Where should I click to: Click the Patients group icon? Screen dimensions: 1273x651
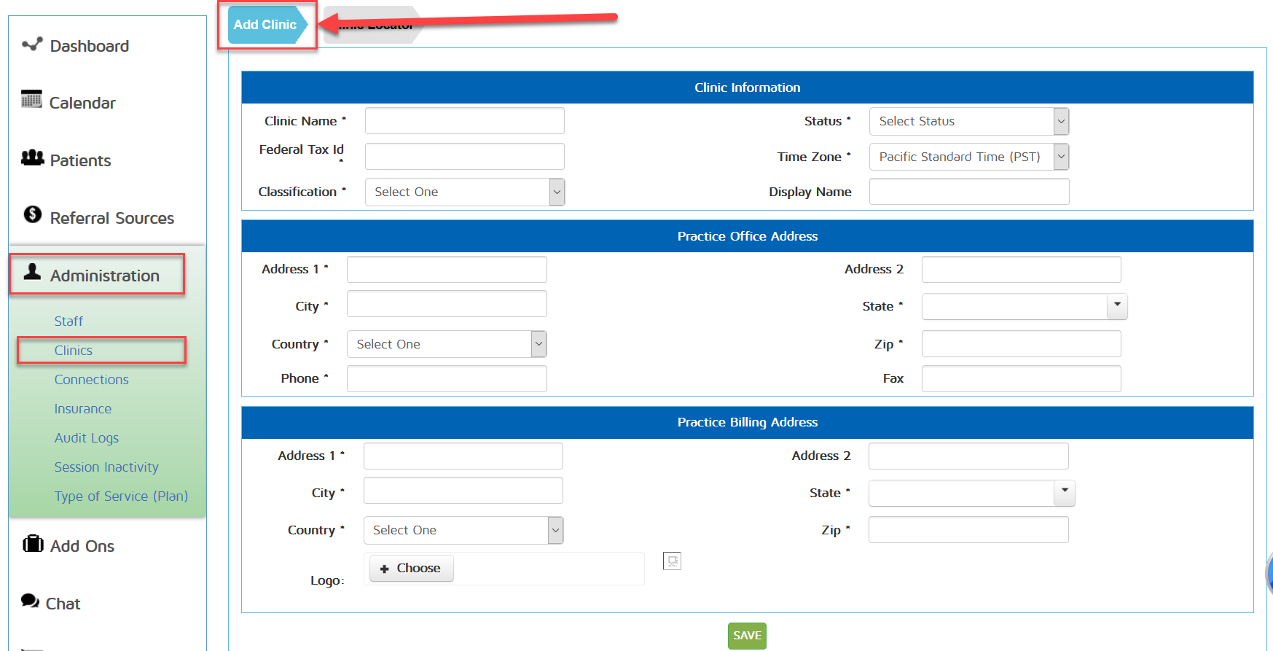[32, 157]
